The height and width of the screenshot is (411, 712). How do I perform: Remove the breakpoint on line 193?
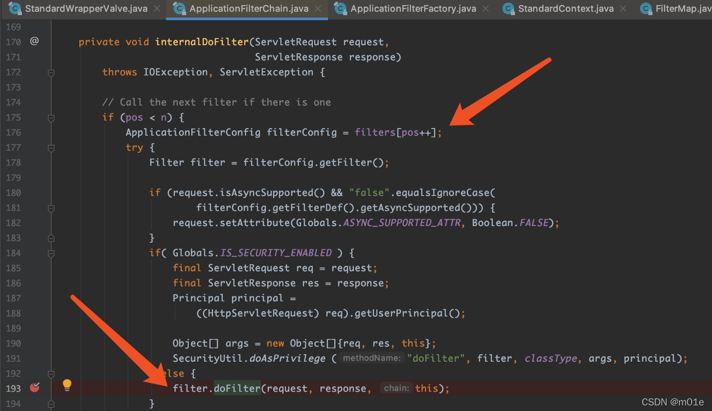(x=35, y=388)
